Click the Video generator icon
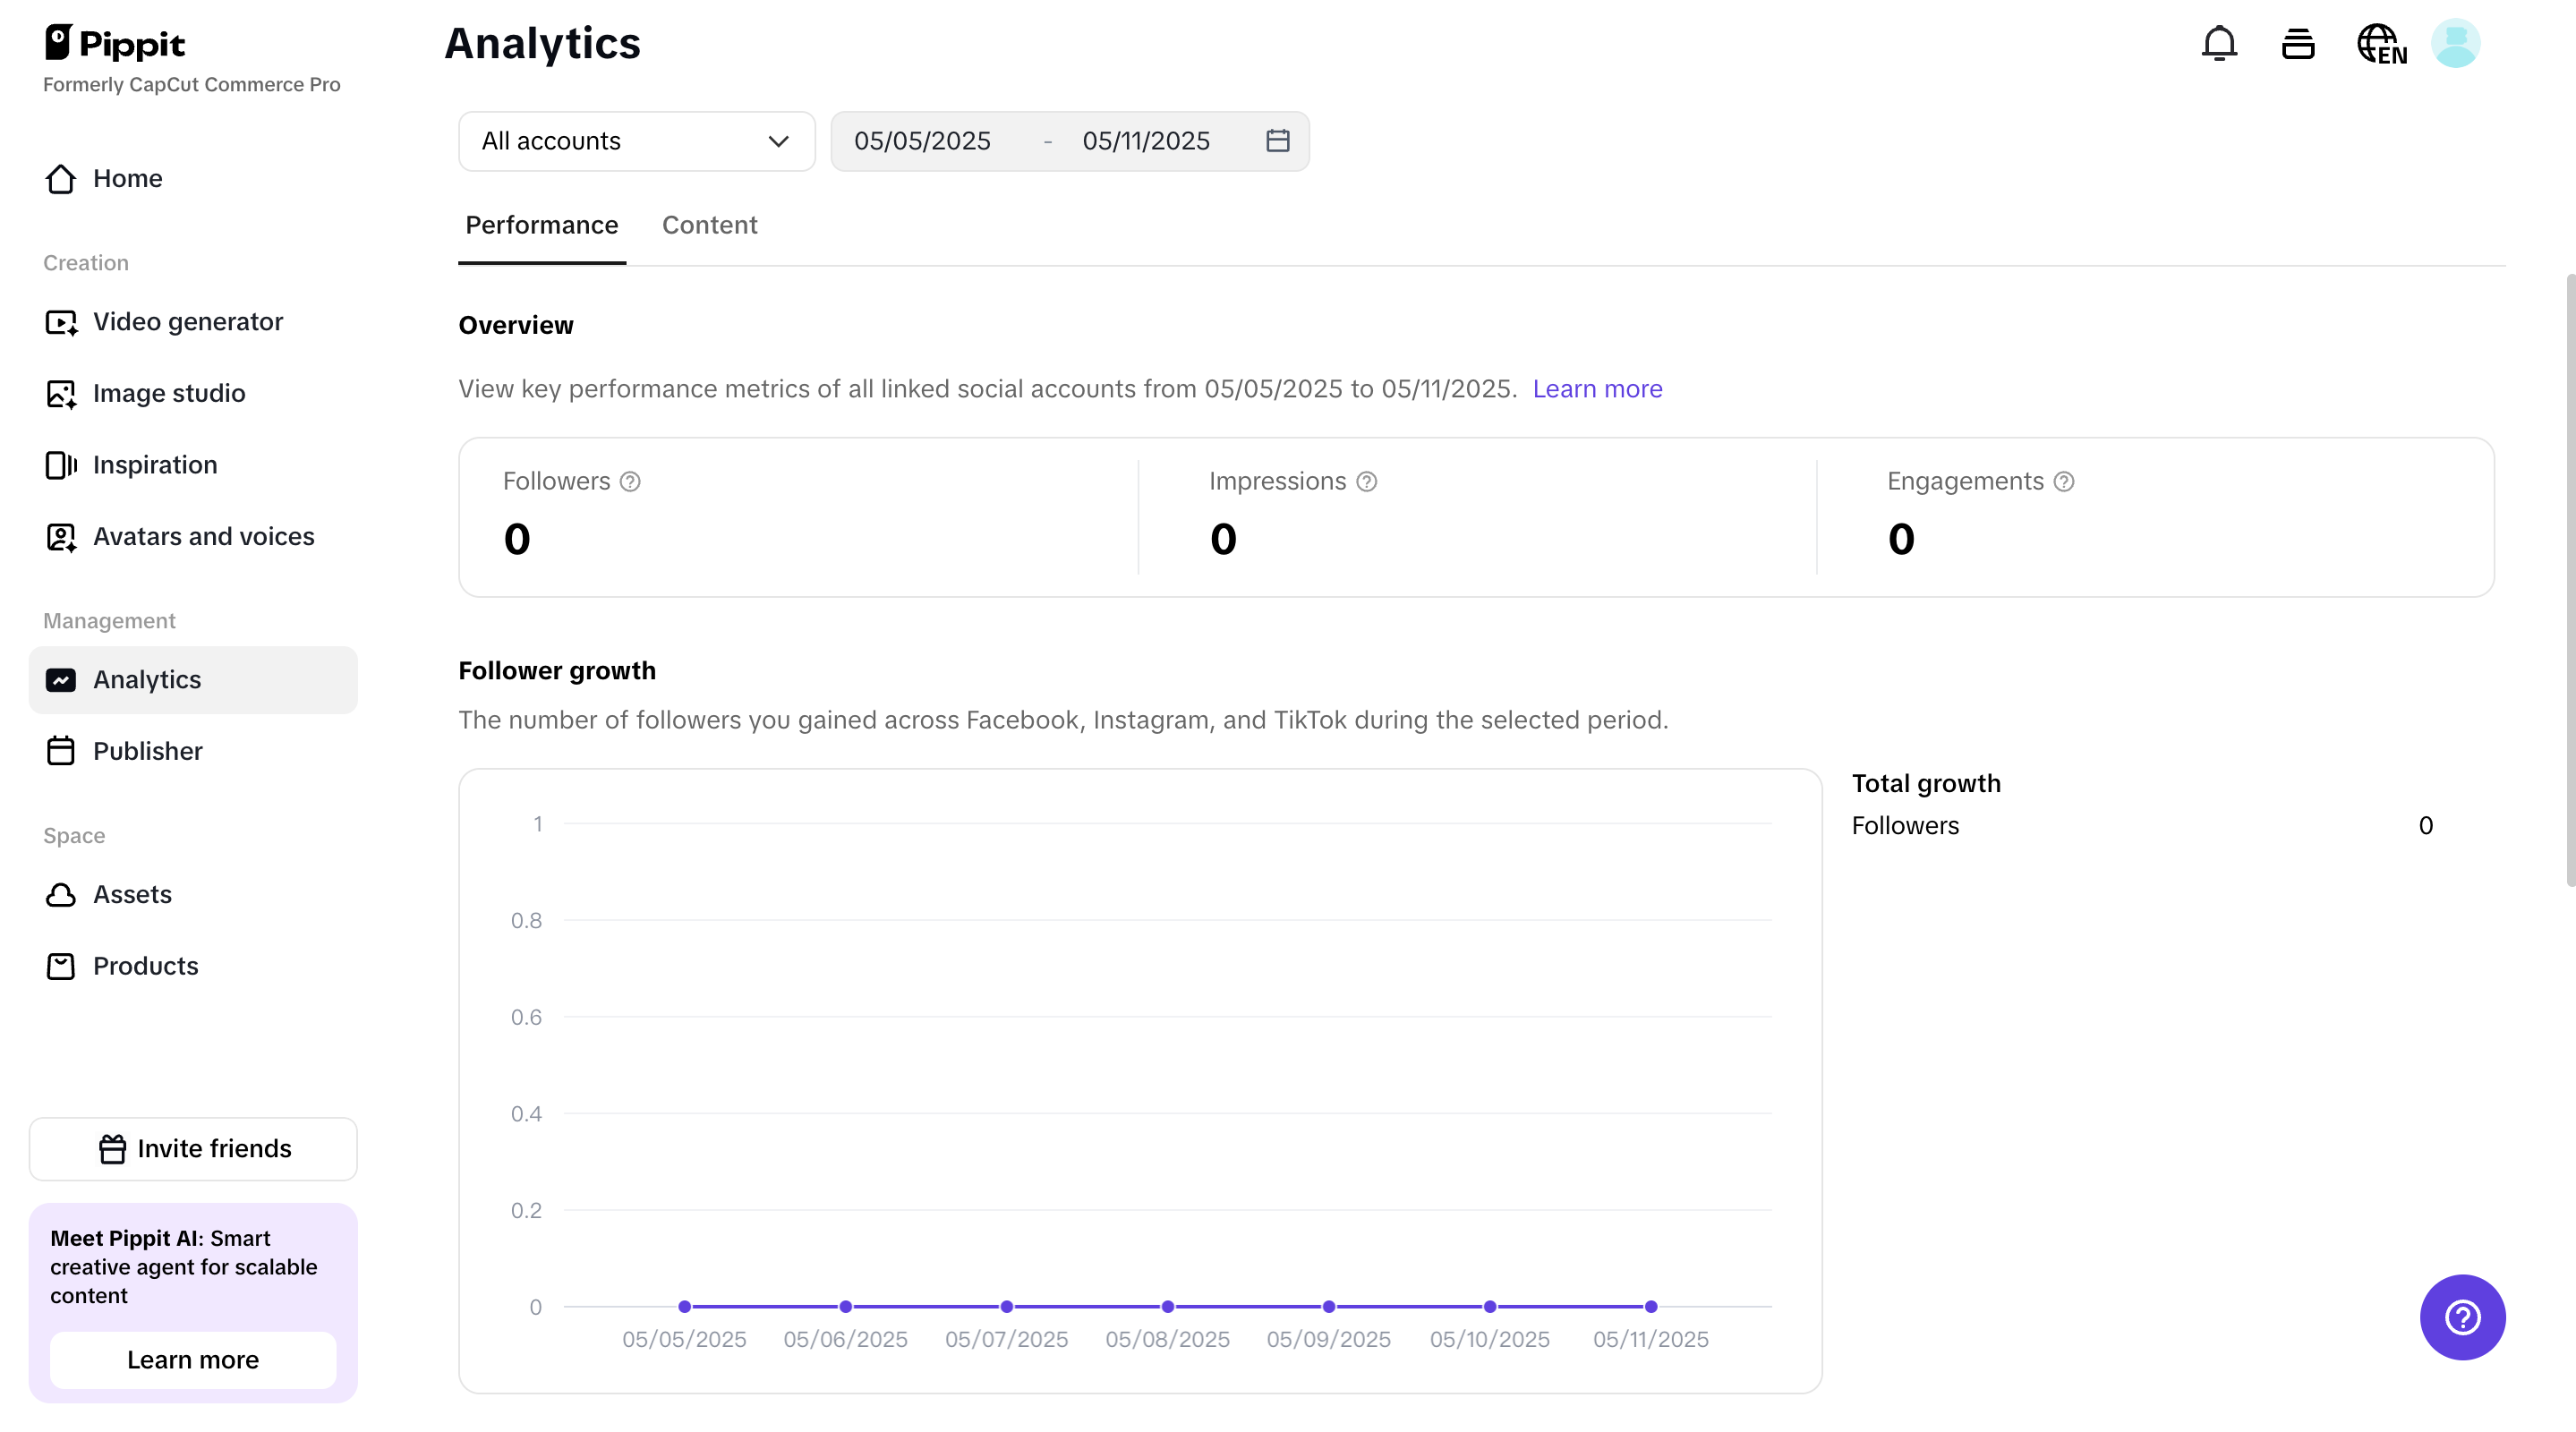 tap(61, 322)
